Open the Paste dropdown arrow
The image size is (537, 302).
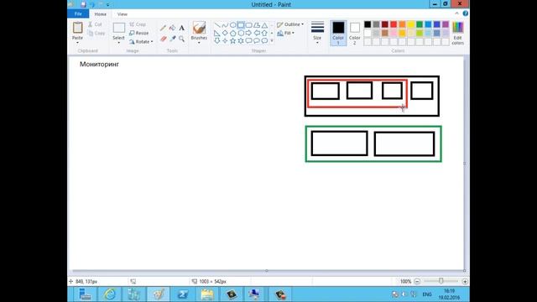(x=77, y=43)
